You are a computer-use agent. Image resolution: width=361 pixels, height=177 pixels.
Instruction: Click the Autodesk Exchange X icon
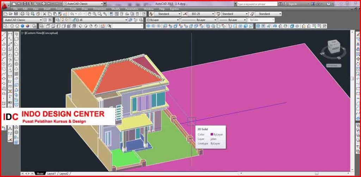click(x=313, y=4)
